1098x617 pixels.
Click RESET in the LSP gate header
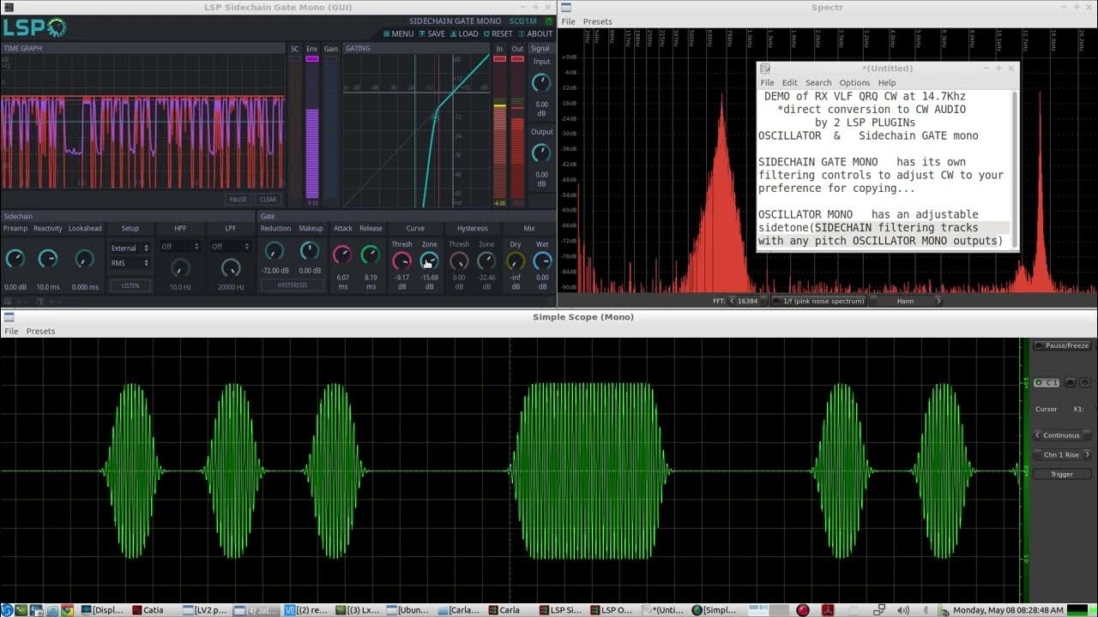click(x=498, y=34)
